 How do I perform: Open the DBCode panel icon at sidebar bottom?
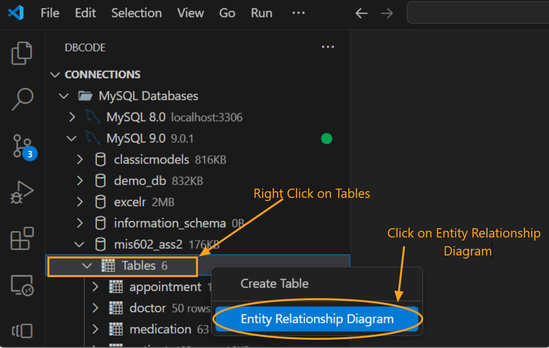(x=22, y=331)
